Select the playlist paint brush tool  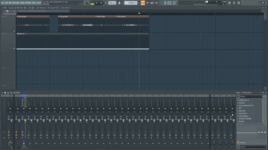click(13, 8)
